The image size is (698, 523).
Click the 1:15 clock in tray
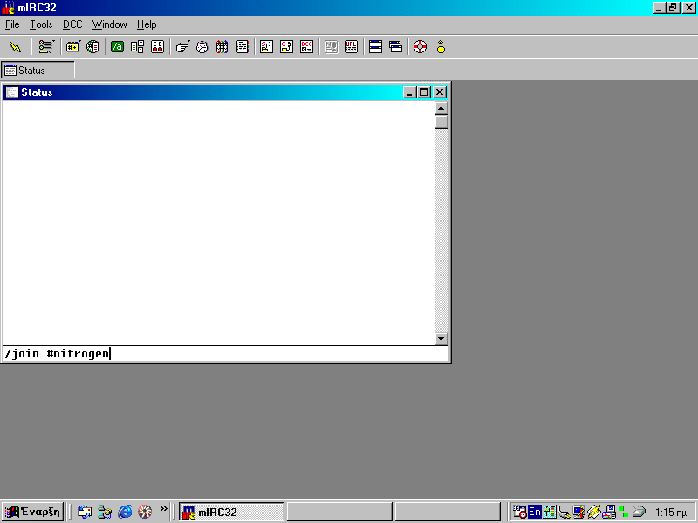(671, 513)
